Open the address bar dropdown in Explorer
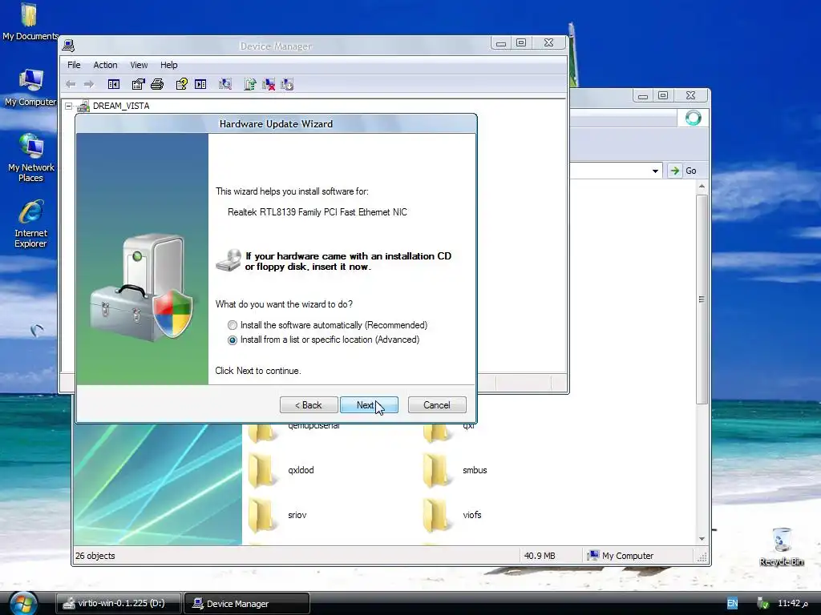The image size is (821, 615). click(x=655, y=171)
